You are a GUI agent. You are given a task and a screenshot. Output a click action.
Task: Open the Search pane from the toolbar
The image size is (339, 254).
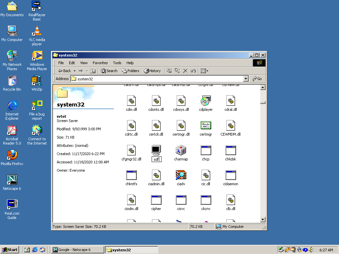coord(109,70)
